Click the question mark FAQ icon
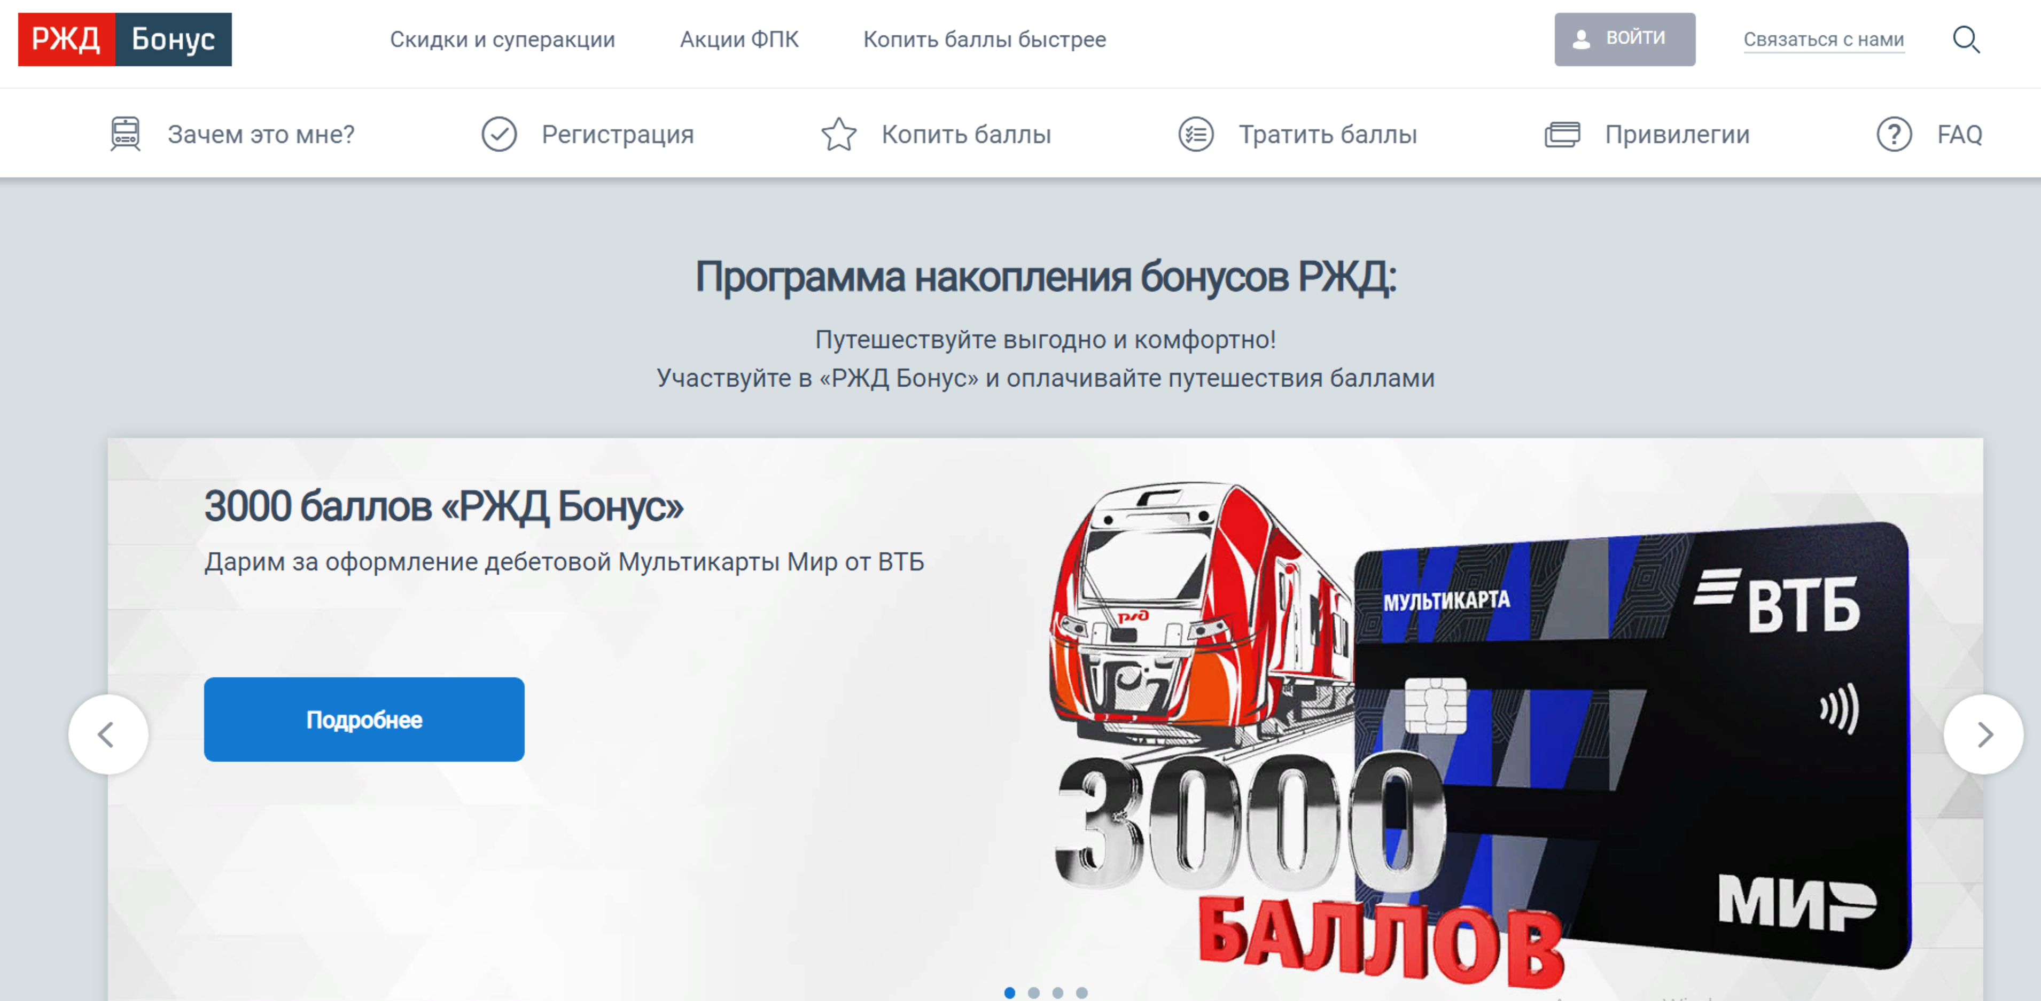 tap(1894, 134)
